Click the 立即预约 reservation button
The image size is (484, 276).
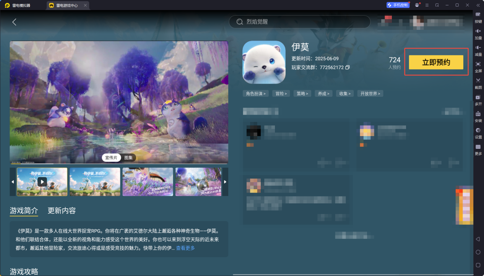tap(436, 62)
